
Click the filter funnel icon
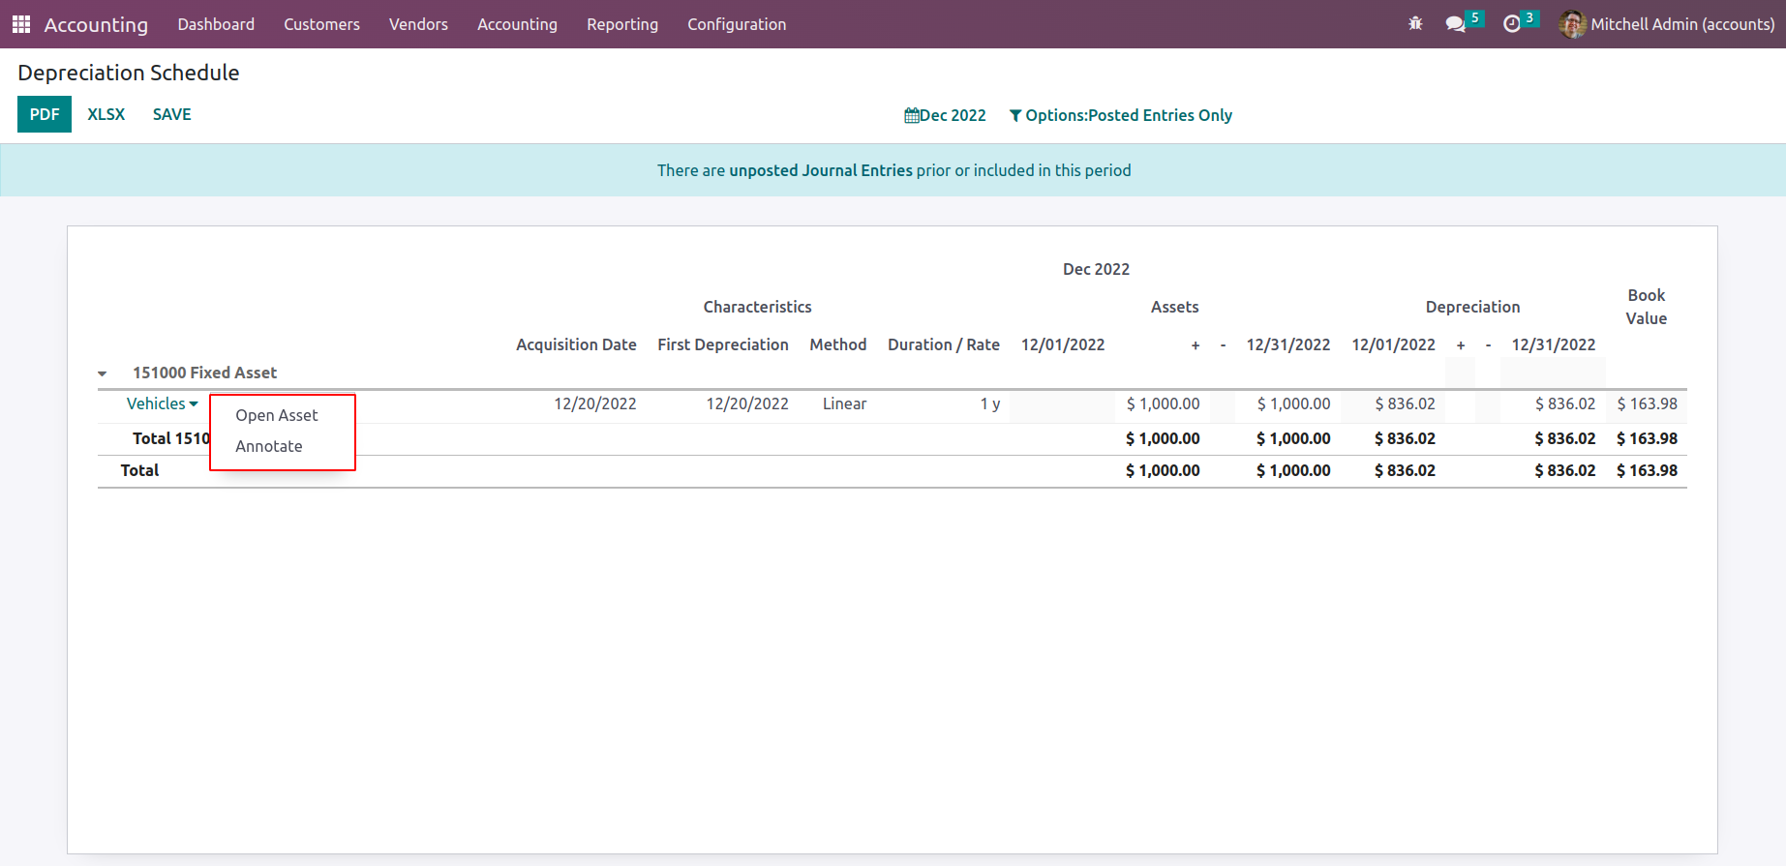tap(1015, 116)
